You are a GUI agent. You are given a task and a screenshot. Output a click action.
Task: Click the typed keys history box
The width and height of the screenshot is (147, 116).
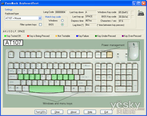73,31
